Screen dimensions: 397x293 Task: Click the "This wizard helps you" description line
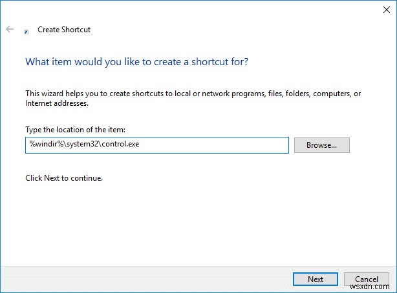coord(193,94)
